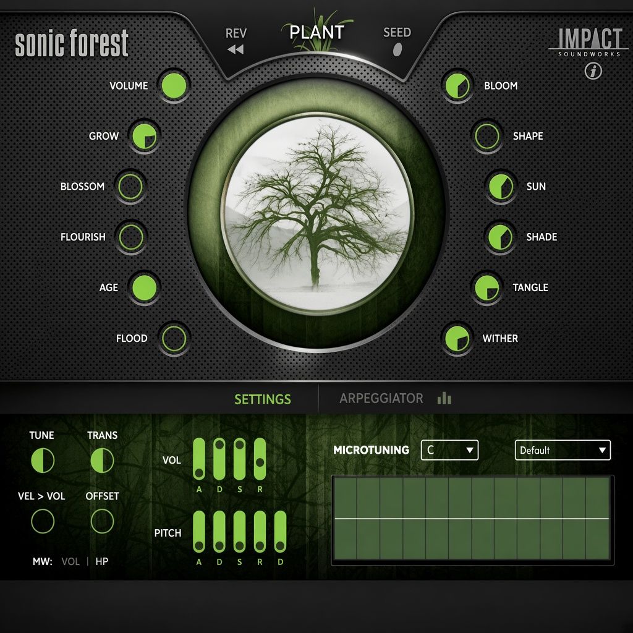Open the ARPEGGIATOR tab
Screen dimensions: 633x633
381,398
